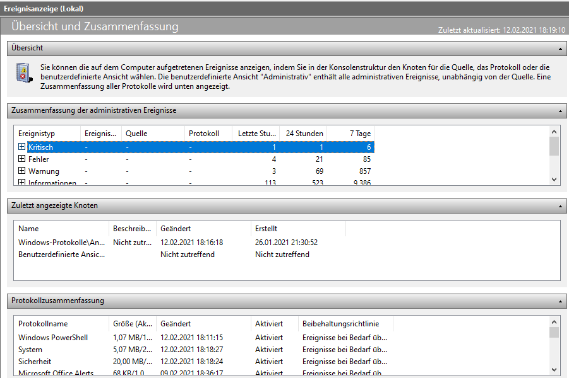Click the 21 errors count for 24 hours

click(x=320, y=159)
